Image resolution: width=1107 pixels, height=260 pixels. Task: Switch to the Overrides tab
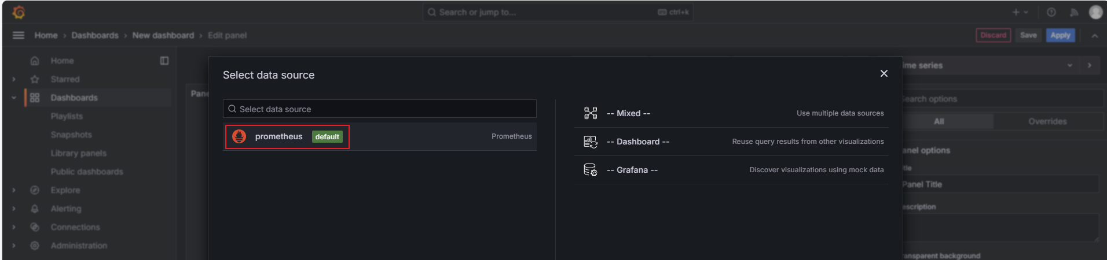pos(1047,121)
